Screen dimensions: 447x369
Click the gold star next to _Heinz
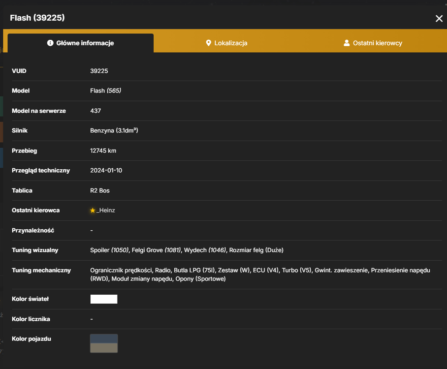click(x=93, y=210)
